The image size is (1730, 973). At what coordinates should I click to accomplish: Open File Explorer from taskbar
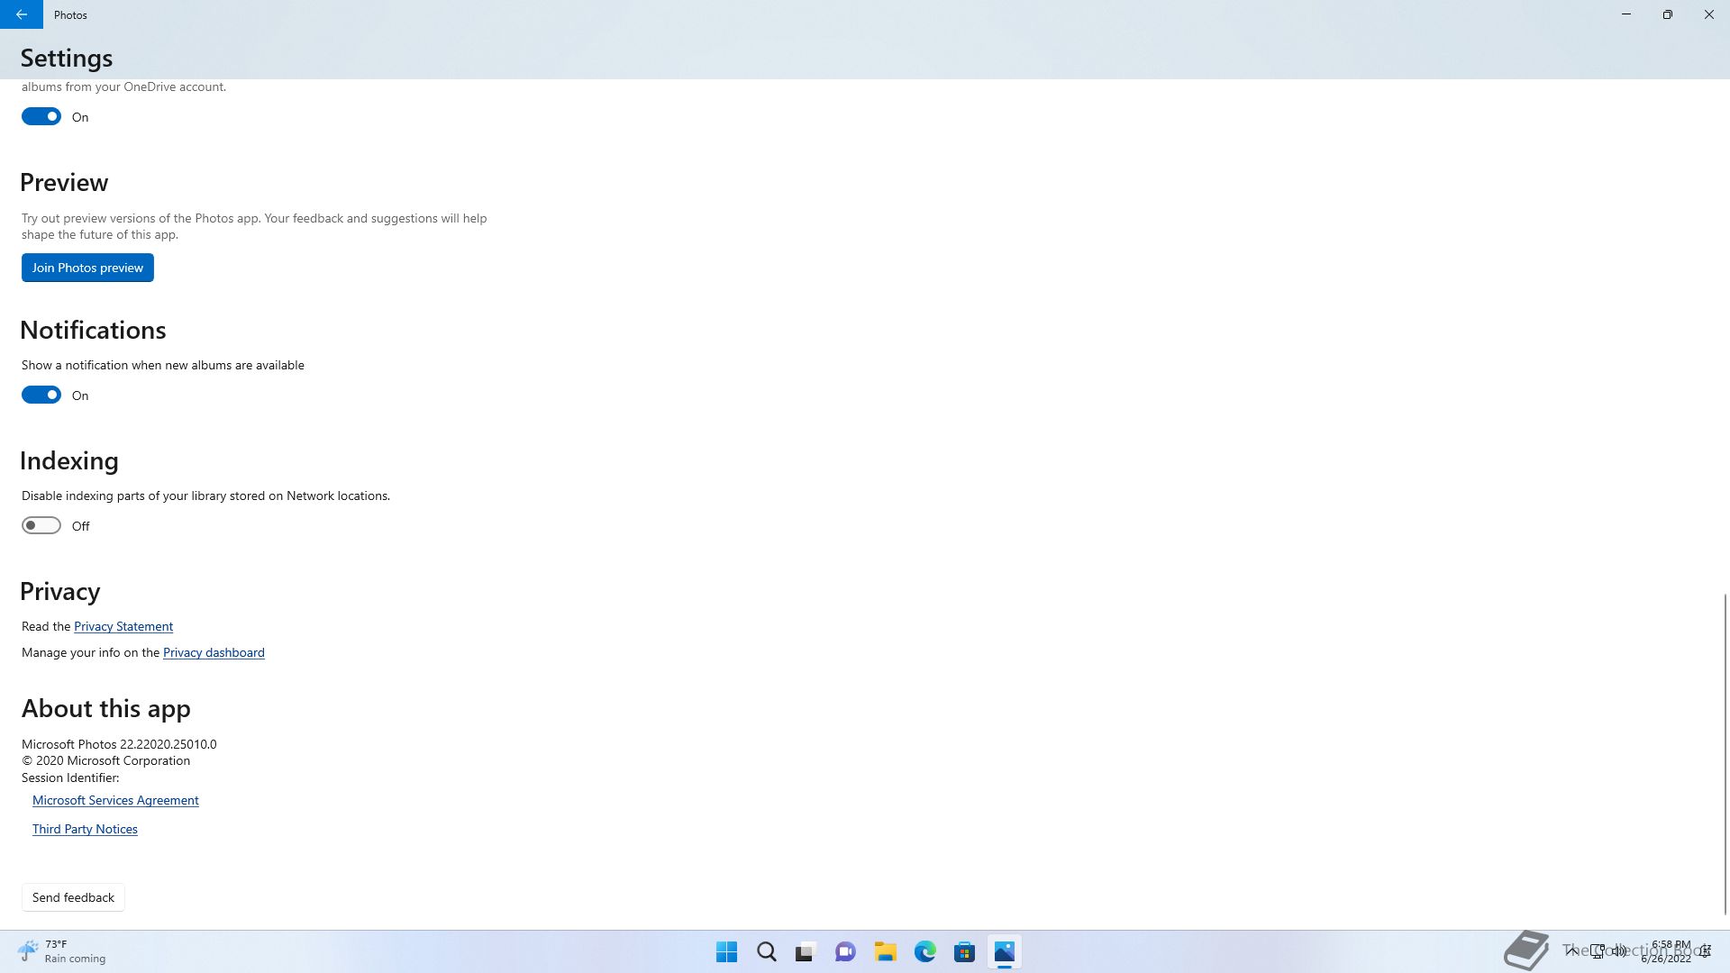click(886, 951)
